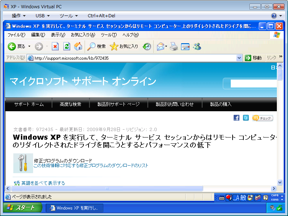The width and height of the screenshot is (288, 216).
Task: Share the article via the Twitter icon
Action: click(x=246, y=118)
